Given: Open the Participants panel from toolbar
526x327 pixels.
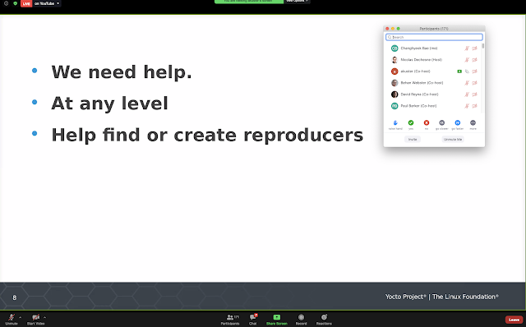Looking at the screenshot, I should tap(230, 320).
